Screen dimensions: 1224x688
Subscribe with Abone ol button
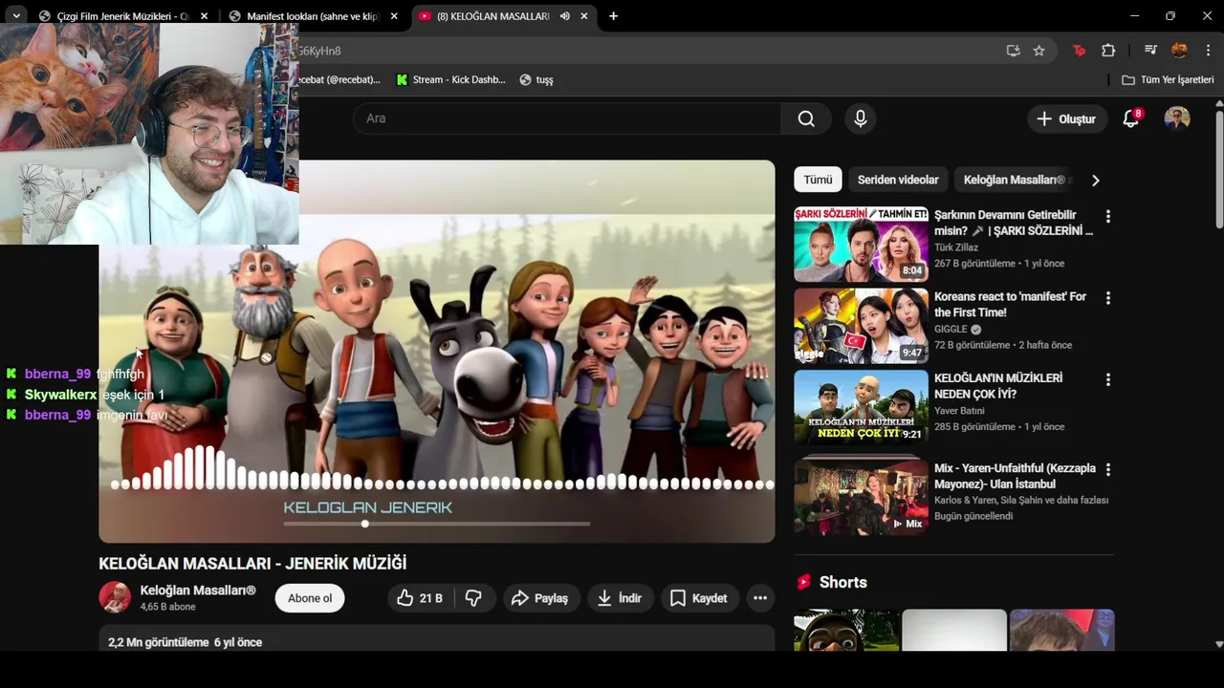coord(310,598)
